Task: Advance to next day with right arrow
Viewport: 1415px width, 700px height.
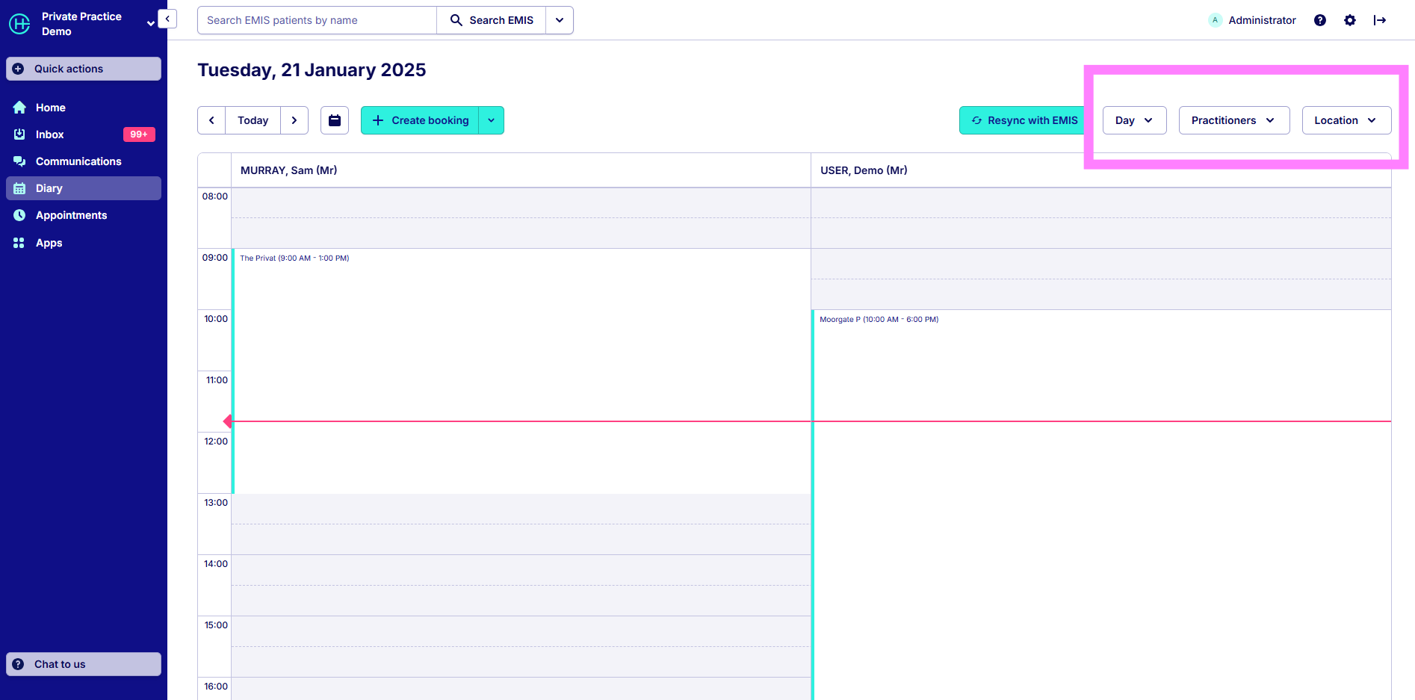Action: (294, 120)
